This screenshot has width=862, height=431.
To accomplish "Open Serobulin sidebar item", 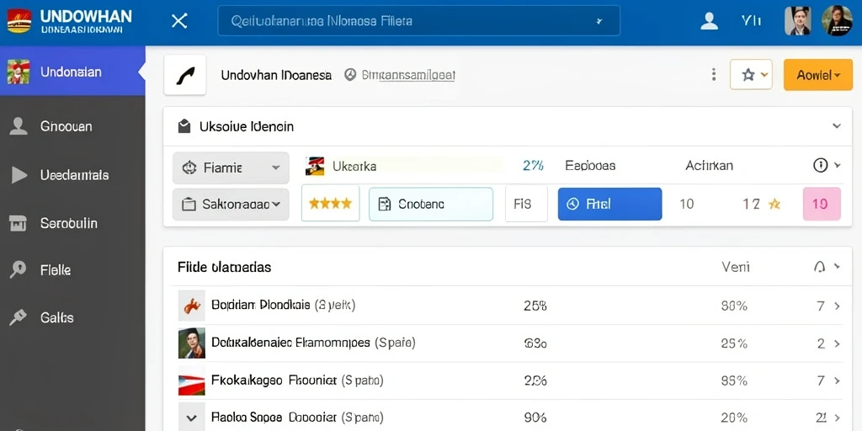I will tap(72, 223).
